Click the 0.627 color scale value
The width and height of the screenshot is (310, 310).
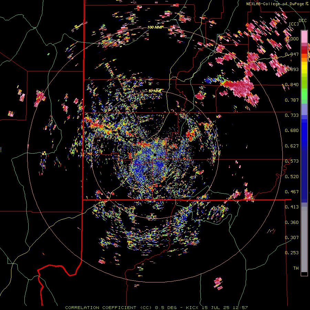(x=292, y=146)
